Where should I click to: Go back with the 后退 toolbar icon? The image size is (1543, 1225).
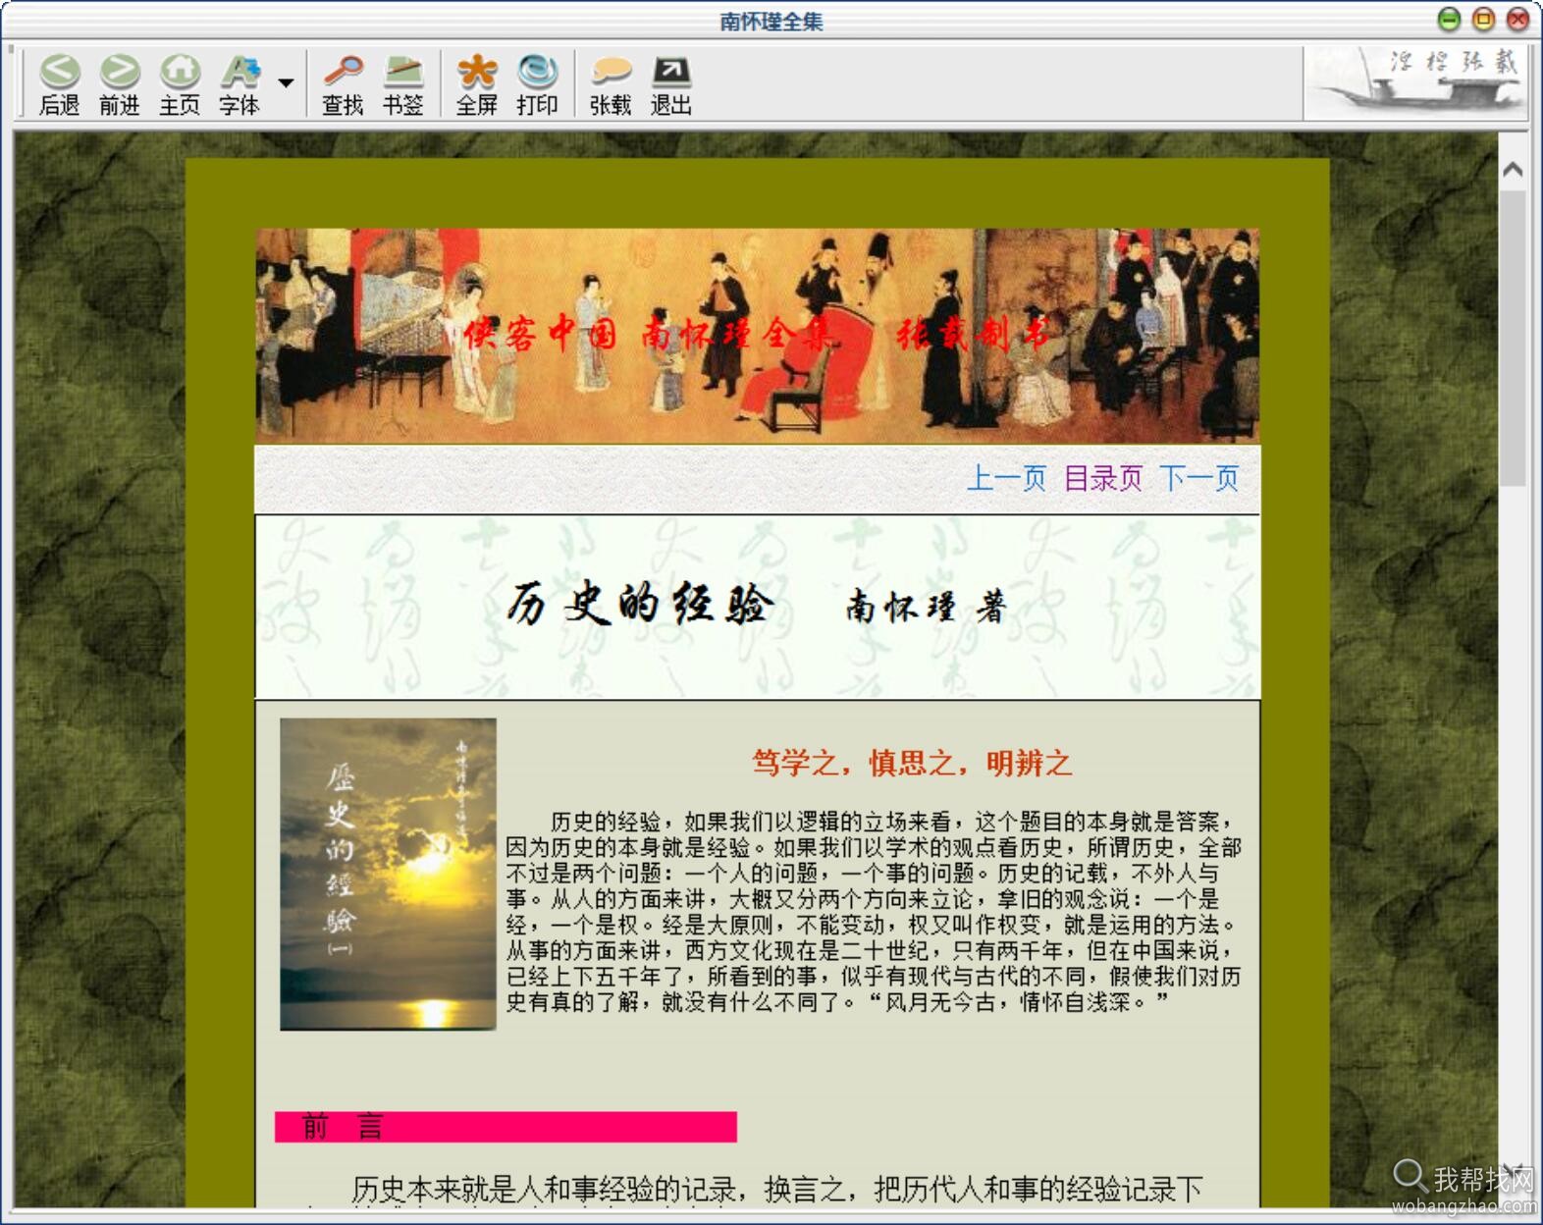click(x=59, y=84)
